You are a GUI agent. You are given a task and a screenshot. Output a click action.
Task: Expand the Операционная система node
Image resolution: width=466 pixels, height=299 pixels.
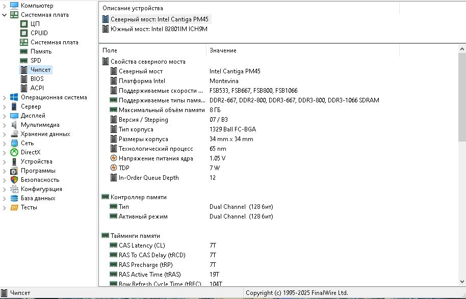pos(4,97)
